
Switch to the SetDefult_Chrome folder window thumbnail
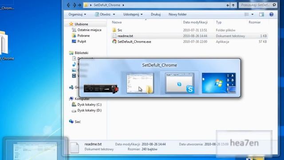click(140, 83)
